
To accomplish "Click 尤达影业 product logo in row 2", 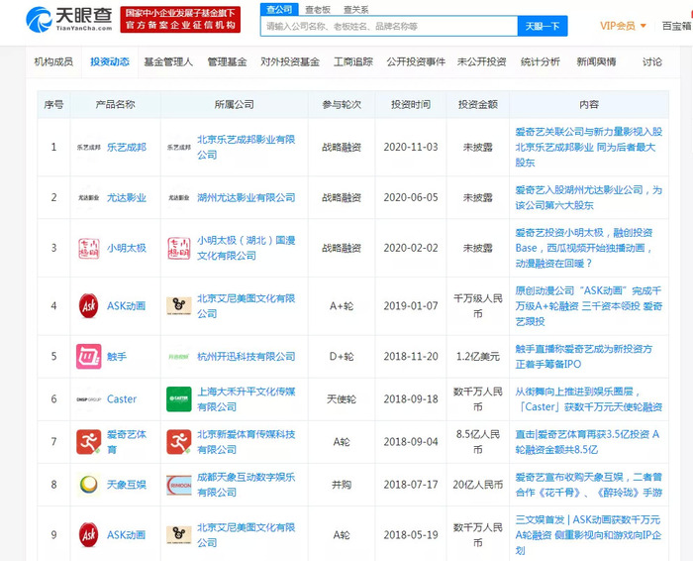I will pos(89,198).
